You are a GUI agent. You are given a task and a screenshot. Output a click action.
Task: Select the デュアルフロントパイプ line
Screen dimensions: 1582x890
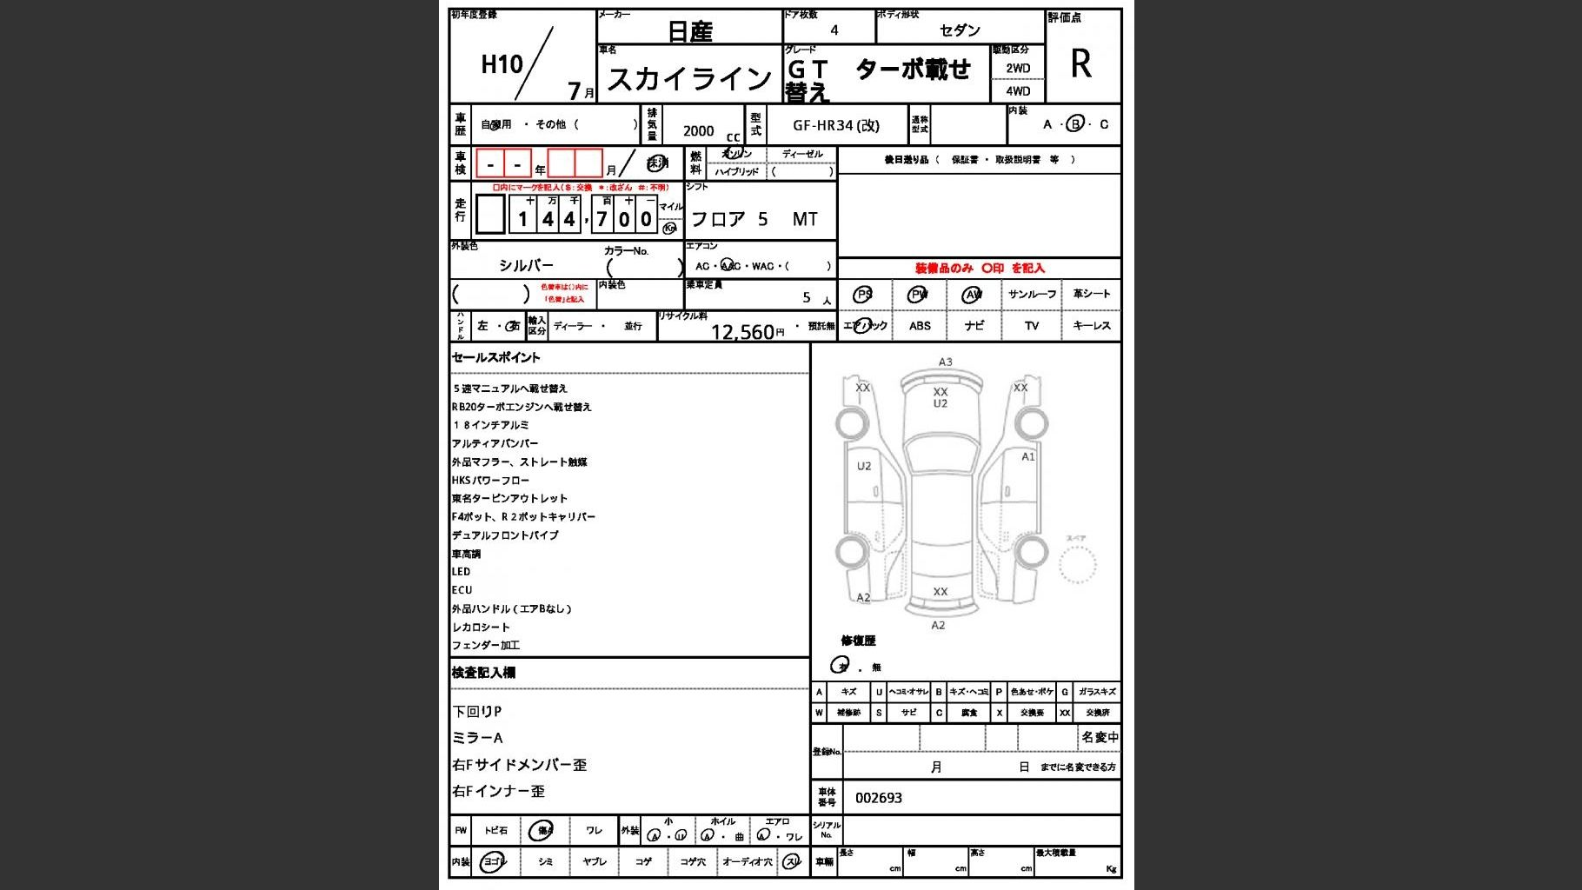click(x=505, y=535)
